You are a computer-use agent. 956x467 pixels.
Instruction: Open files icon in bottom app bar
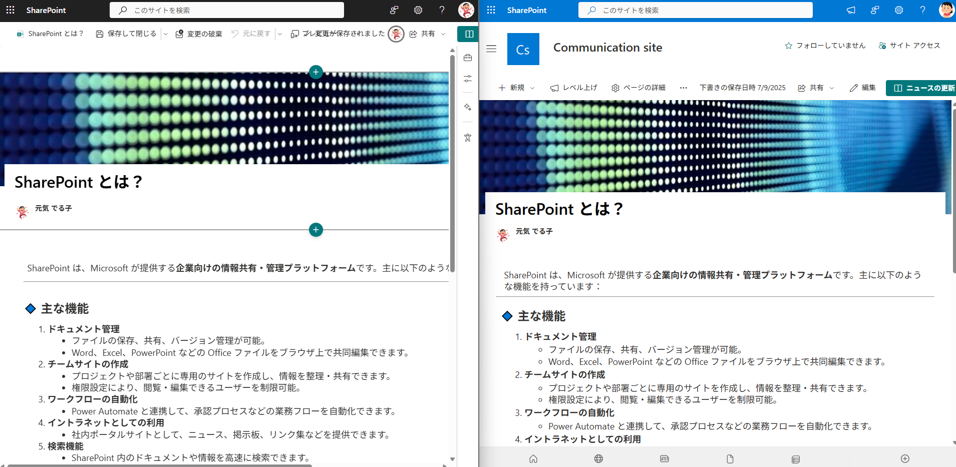click(x=730, y=458)
